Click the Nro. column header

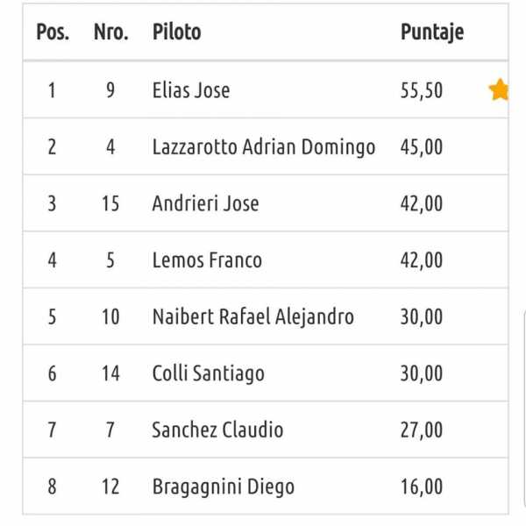pos(110,32)
